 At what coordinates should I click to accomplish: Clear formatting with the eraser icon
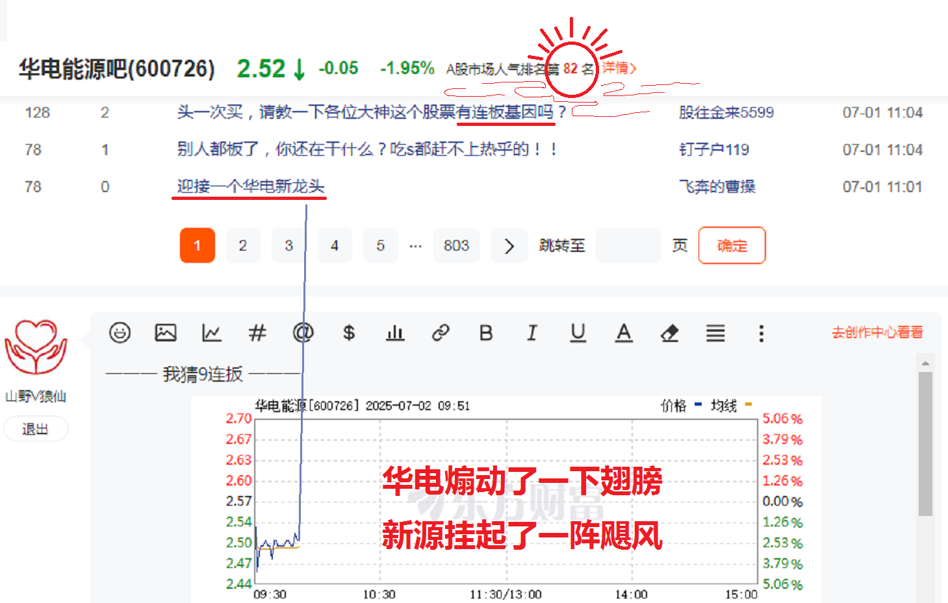pyautogui.click(x=669, y=333)
